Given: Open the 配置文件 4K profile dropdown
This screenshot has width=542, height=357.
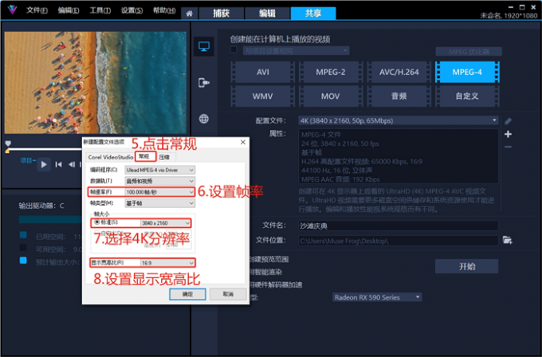Looking at the screenshot, I should [399, 120].
